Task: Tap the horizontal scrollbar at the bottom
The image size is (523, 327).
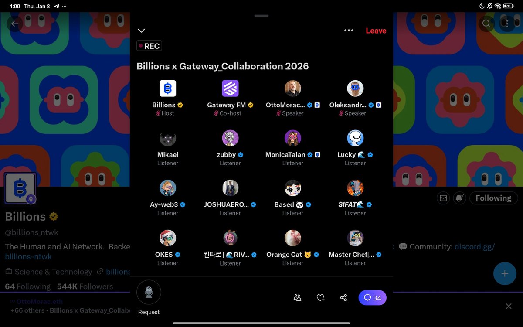Action: pyautogui.click(x=261, y=323)
